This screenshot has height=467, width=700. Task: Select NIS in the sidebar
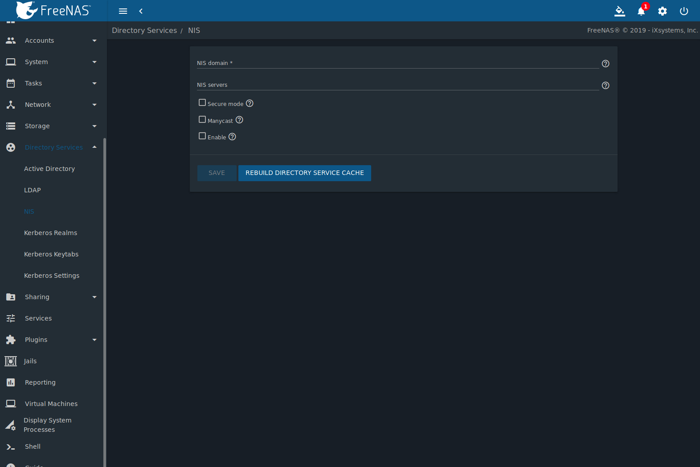[29, 211]
